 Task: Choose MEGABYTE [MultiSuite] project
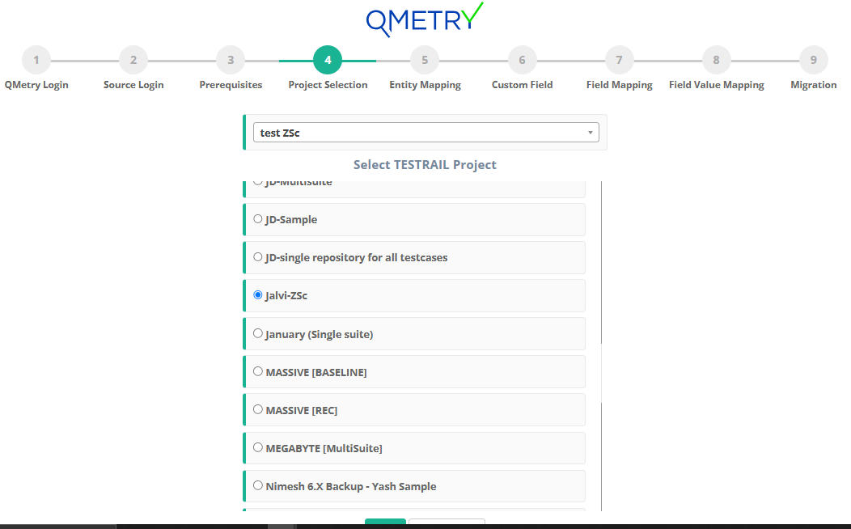point(258,447)
